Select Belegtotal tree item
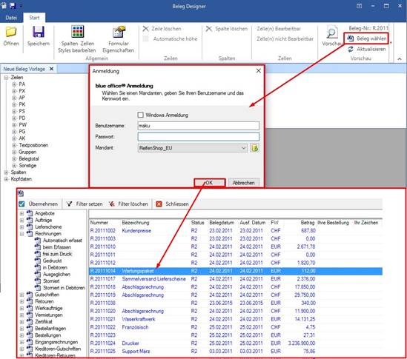Image resolution: width=407 pixels, height=359 pixels. pos(29,158)
